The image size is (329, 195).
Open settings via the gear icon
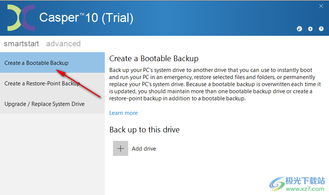[310, 29]
